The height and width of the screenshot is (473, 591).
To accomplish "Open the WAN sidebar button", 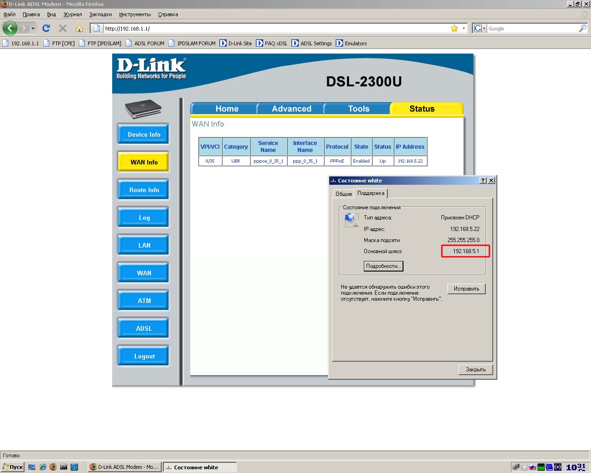I will (144, 273).
